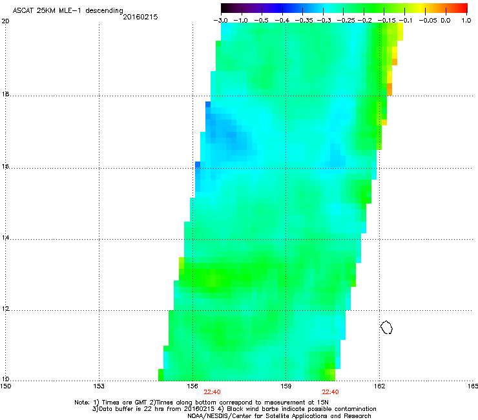Click the orange data cell near 18N

point(390,89)
